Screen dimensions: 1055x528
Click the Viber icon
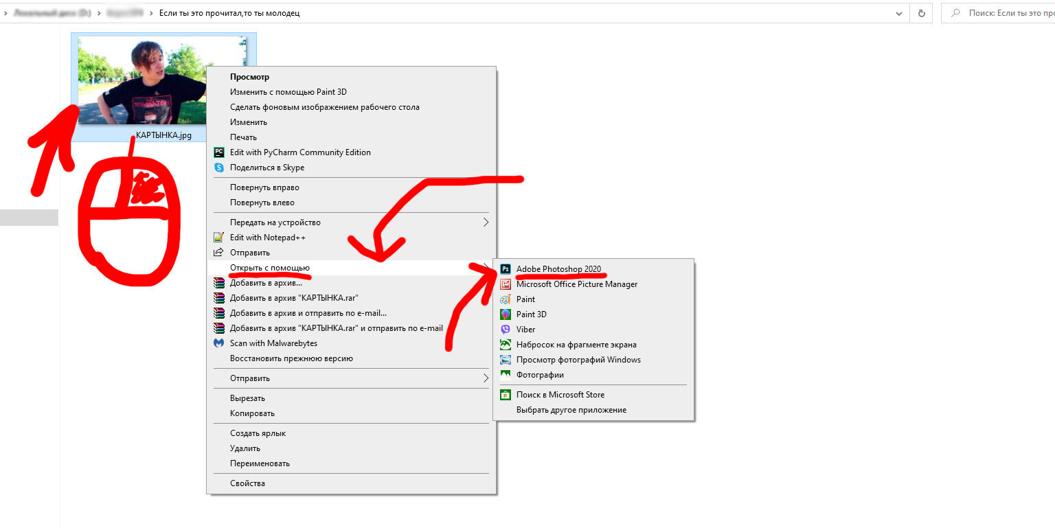click(506, 330)
